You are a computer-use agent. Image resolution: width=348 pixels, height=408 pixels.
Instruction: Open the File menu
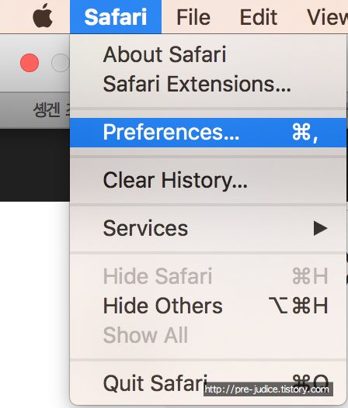(x=193, y=17)
